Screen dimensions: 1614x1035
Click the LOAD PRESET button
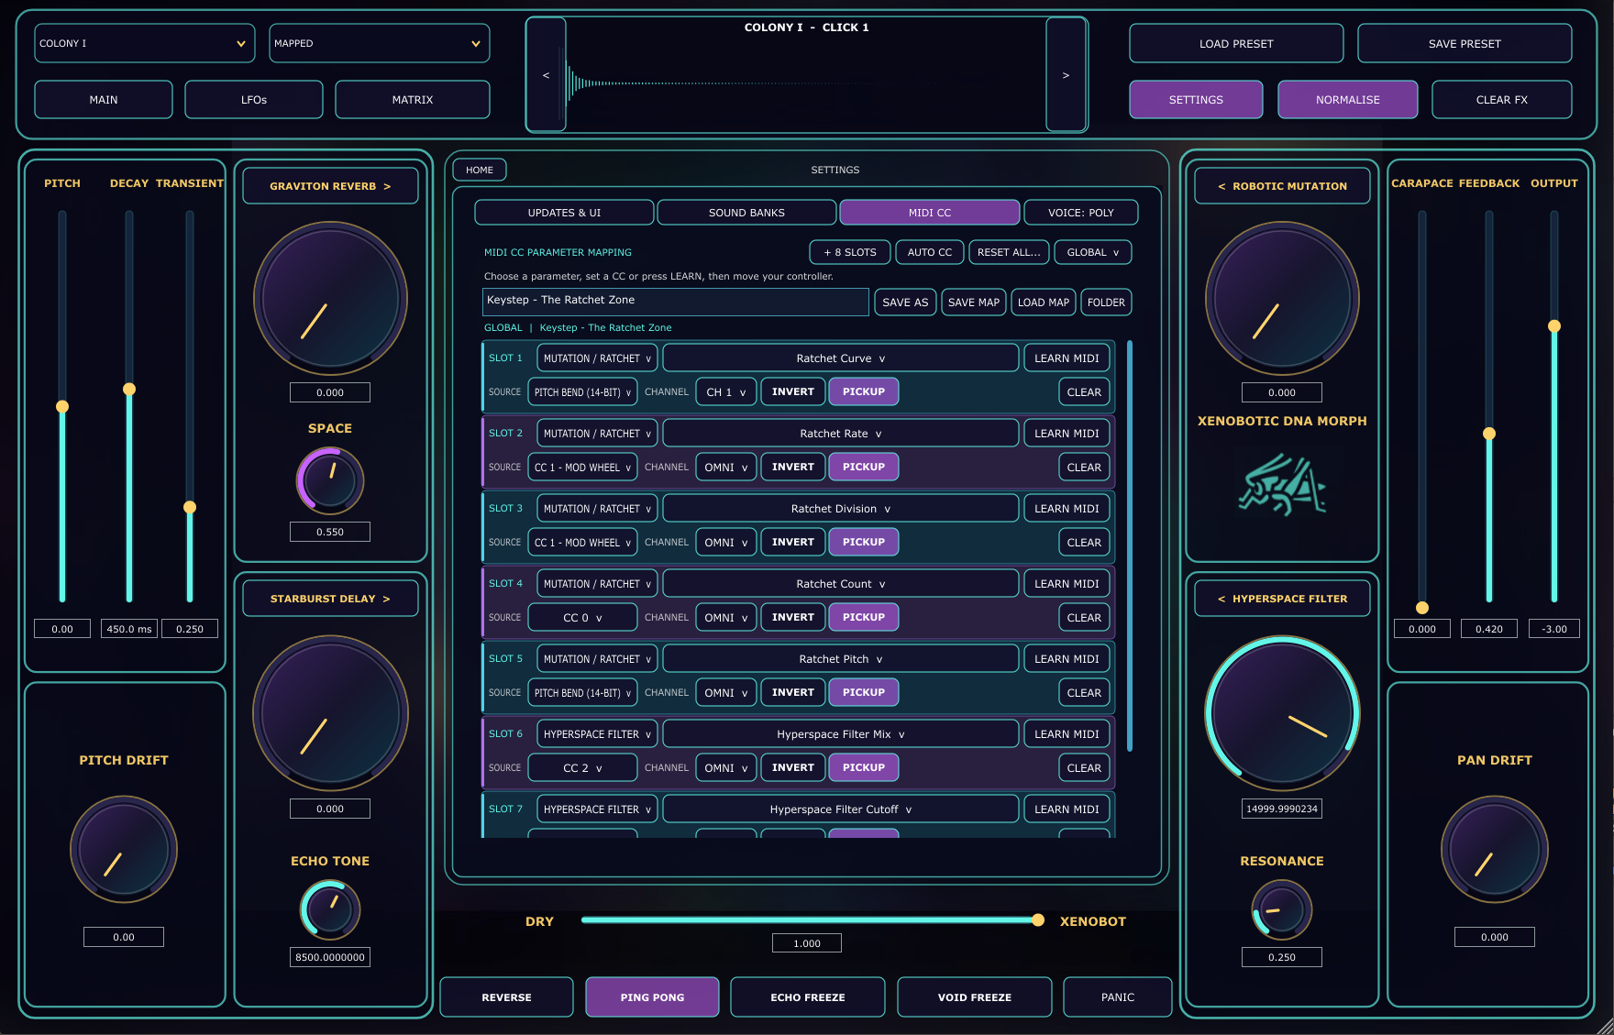coord(1236,43)
